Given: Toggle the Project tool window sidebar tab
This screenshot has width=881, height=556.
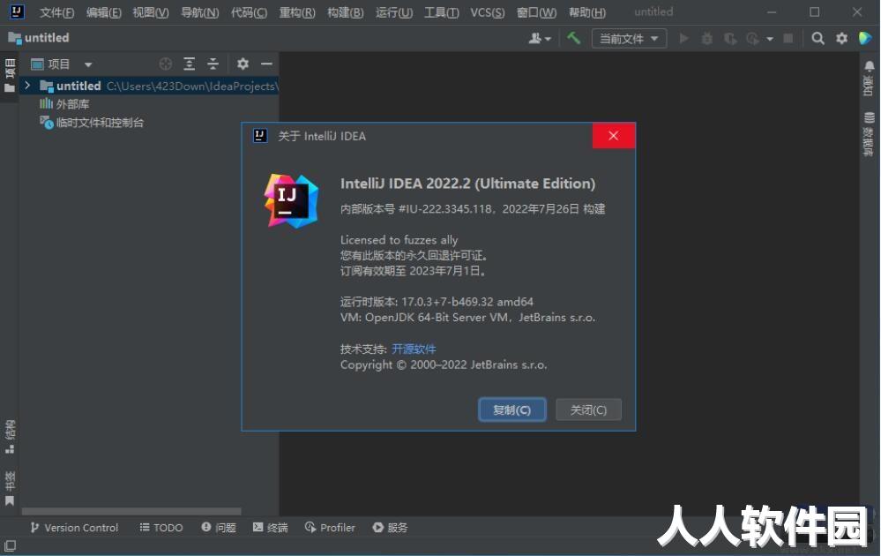Looking at the screenshot, I should [10, 77].
